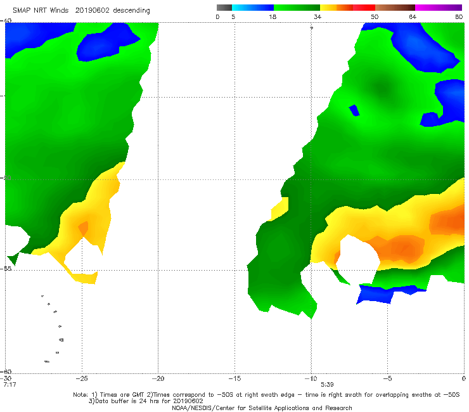The height and width of the screenshot is (412, 469).
Task: Click the magenta-purple segment of the color bar
Action: pyautogui.click(x=439, y=8)
